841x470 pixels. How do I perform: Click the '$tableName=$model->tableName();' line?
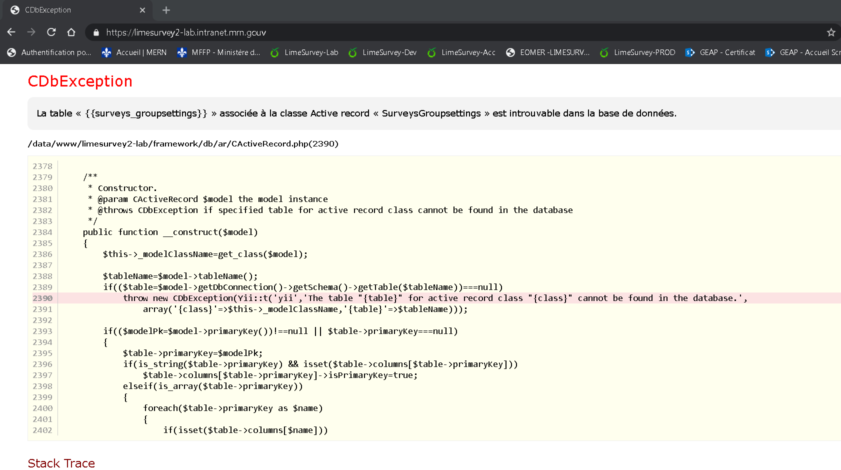pyautogui.click(x=180, y=276)
